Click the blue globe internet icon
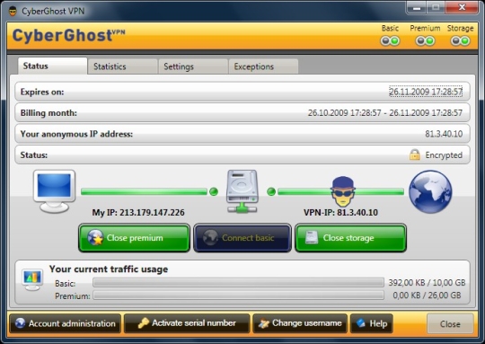This screenshot has height=344, width=485. pyautogui.click(x=430, y=191)
